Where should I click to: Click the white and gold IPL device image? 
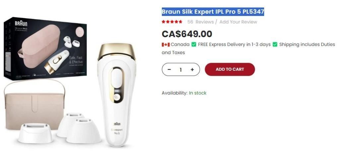click(117, 94)
